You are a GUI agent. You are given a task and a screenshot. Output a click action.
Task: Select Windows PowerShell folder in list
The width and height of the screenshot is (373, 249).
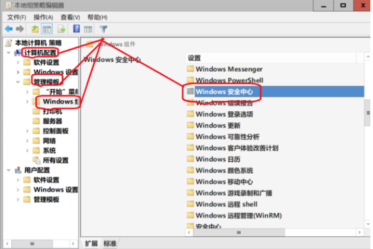[x=230, y=80]
